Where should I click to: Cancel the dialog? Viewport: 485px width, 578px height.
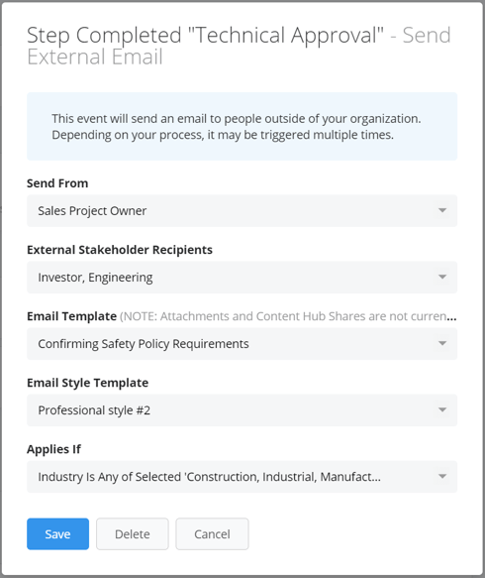click(213, 533)
